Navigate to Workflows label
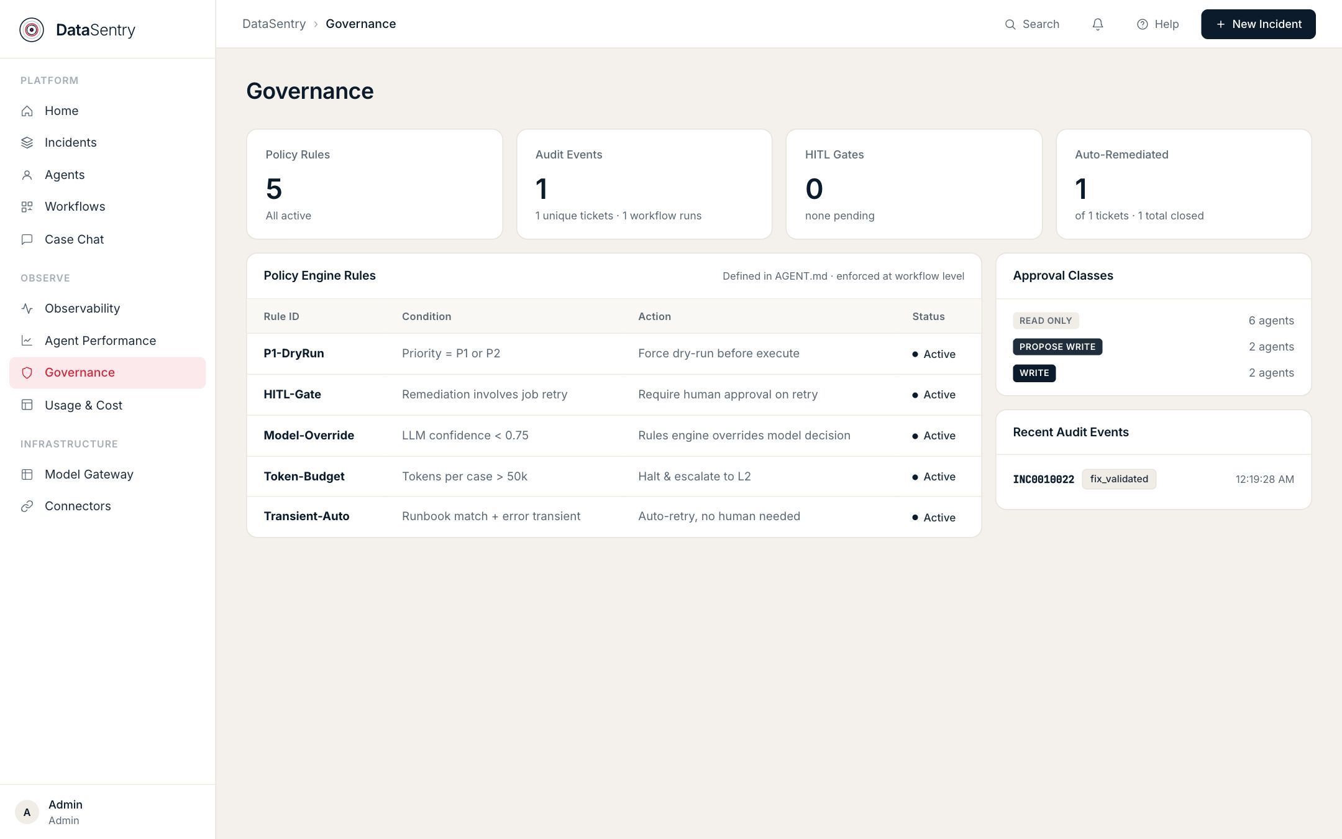1342x839 pixels. tap(75, 206)
